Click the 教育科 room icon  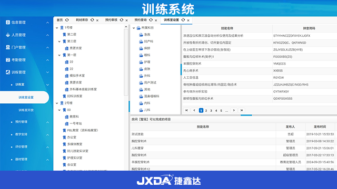[67, 117]
